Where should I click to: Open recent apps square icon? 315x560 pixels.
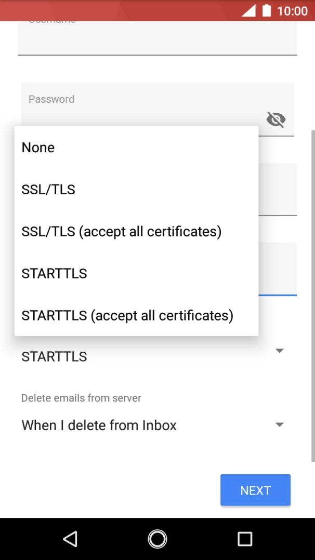point(245,539)
